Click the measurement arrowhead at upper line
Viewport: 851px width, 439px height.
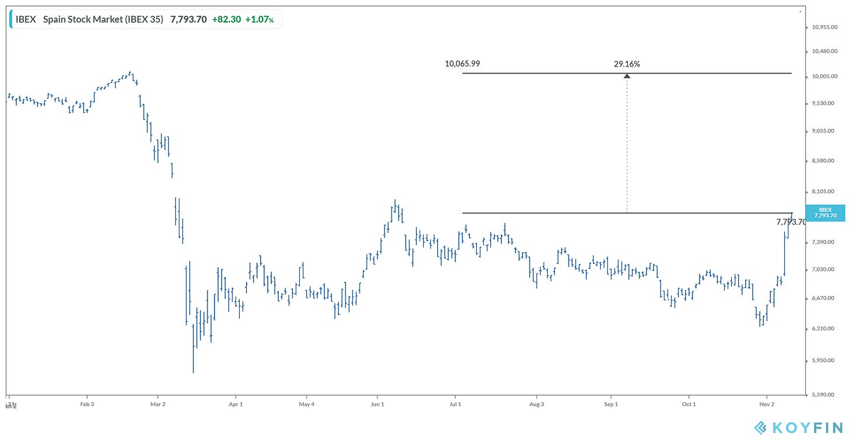627,76
